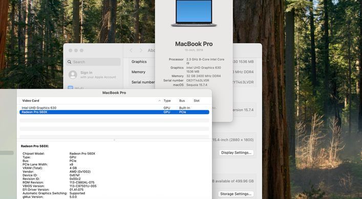362x199 pixels.
Task: Click the 'MacBook Pro' System Information window title
Action: tap(114, 93)
